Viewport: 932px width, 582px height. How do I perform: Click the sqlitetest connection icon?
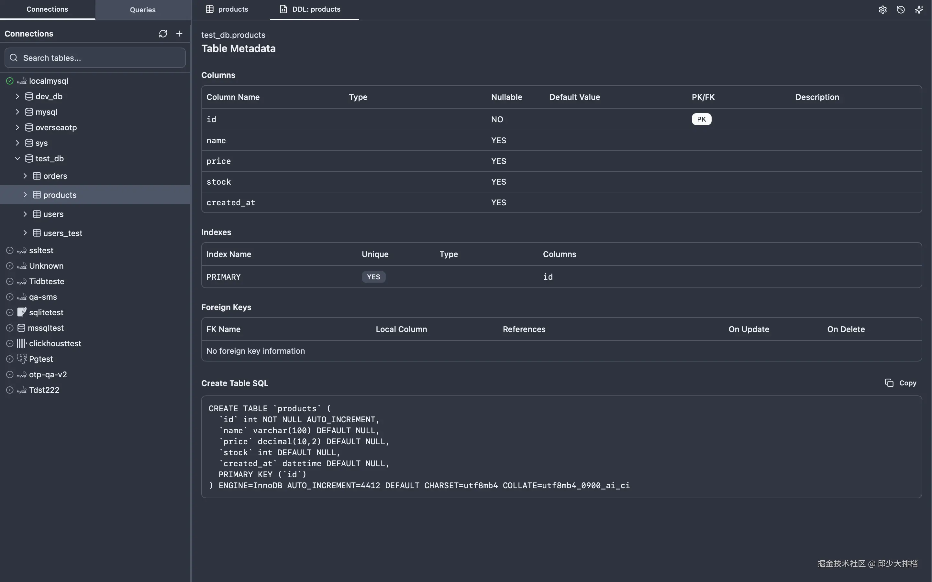(x=22, y=312)
